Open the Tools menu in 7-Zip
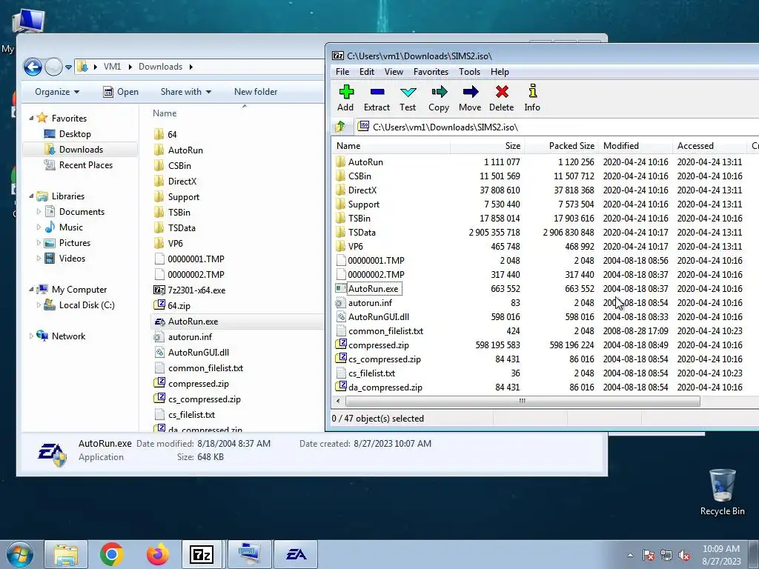Screen dimensions: 759x569 coord(469,72)
